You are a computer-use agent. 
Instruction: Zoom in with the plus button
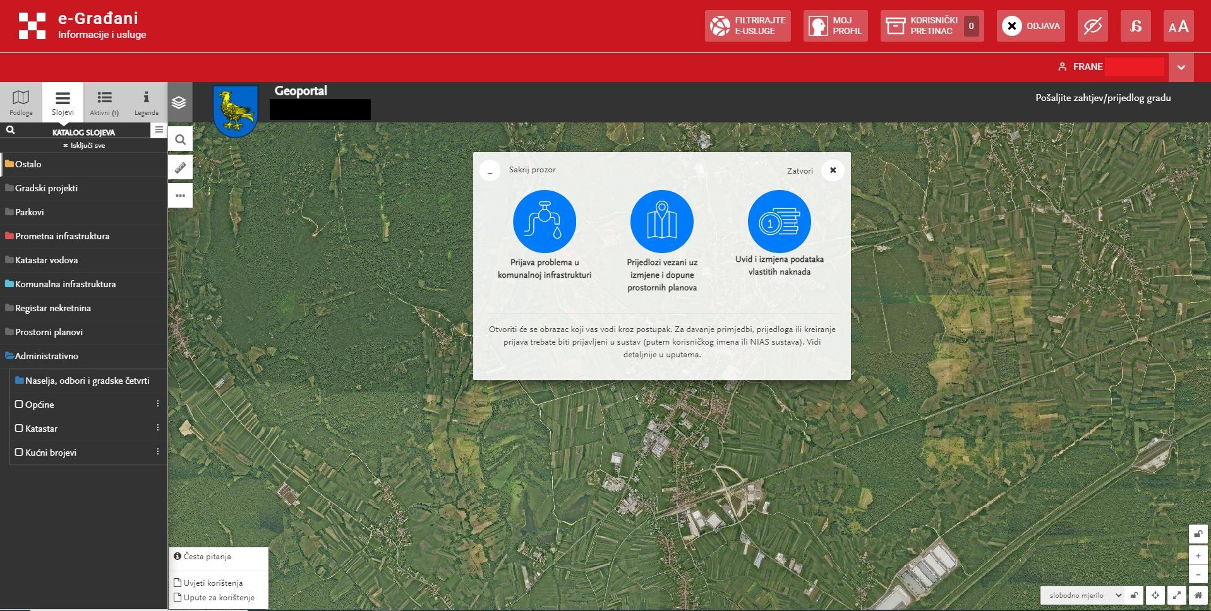pyautogui.click(x=1198, y=556)
